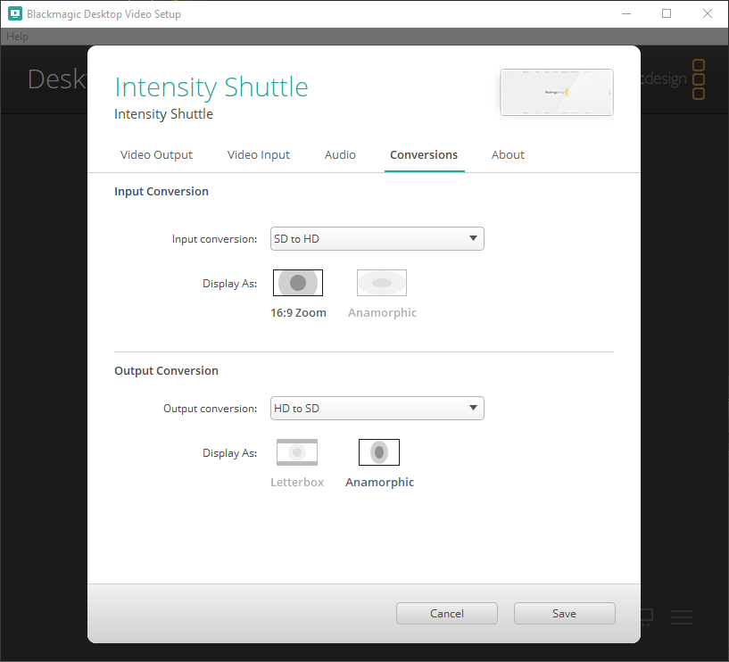
Task: Go to the About tab
Action: [509, 155]
